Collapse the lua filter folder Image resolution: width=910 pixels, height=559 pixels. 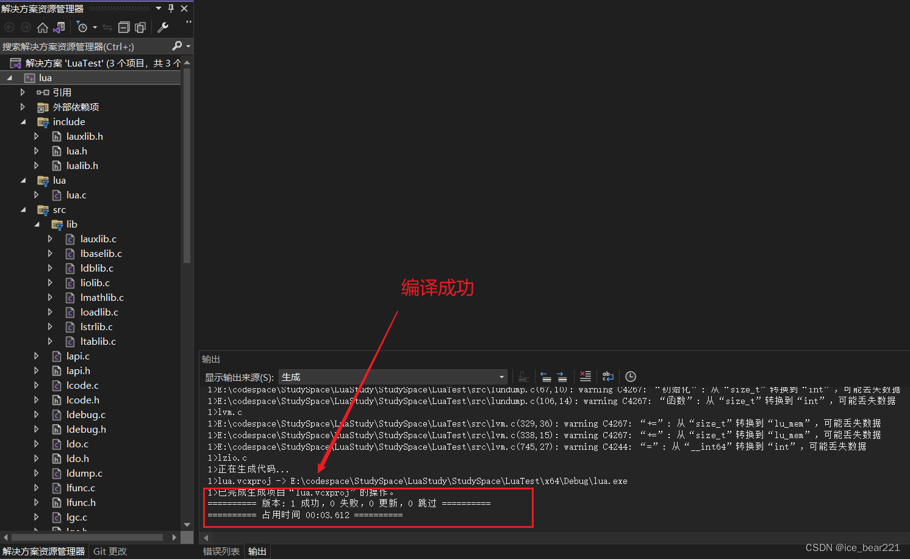[23, 181]
